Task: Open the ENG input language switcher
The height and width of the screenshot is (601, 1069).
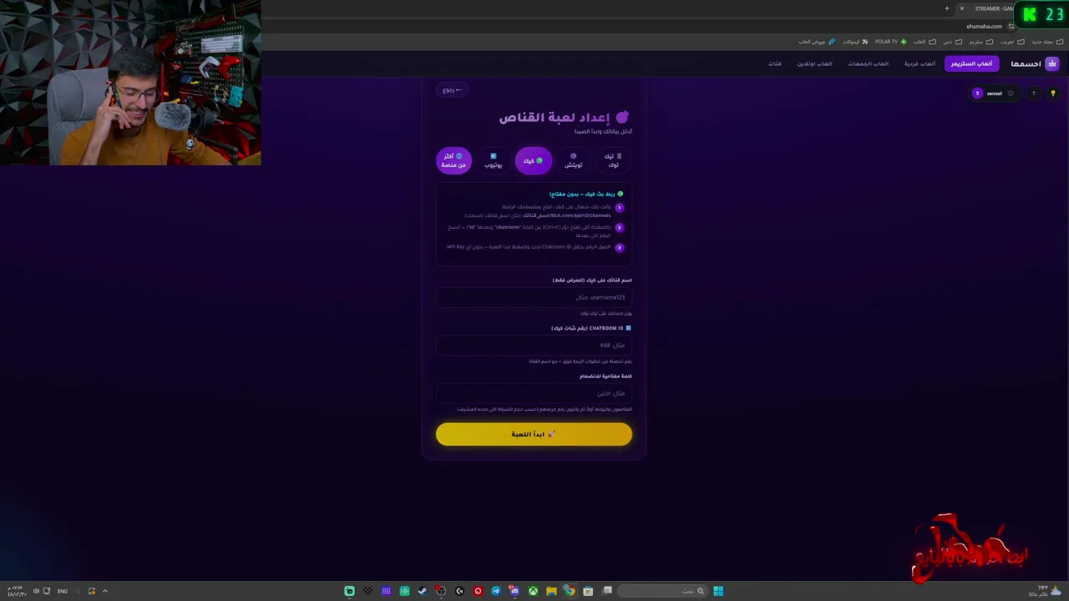Action: coord(63,591)
